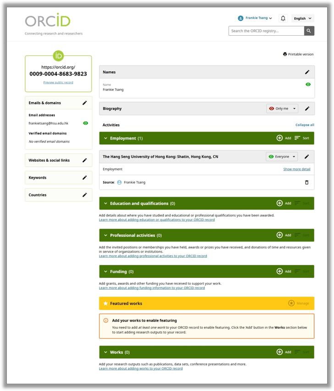Add a new Employment entry
Viewport: 334px width, 391px height.
284,138
